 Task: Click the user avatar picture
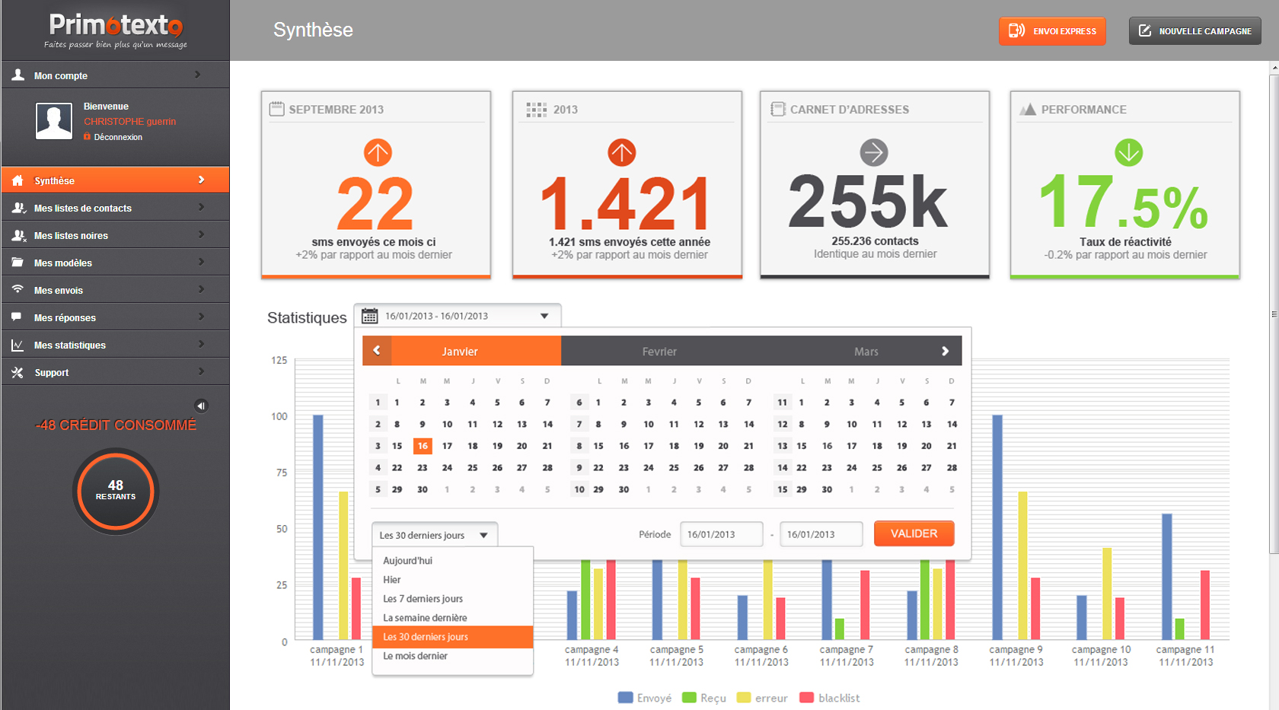[x=54, y=121]
